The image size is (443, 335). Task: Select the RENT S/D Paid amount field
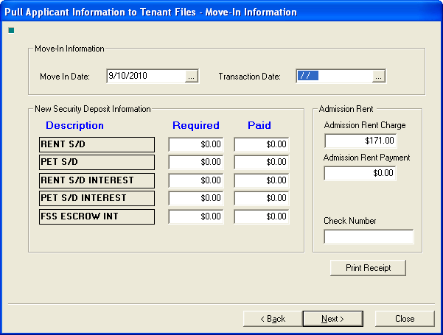tap(262, 144)
